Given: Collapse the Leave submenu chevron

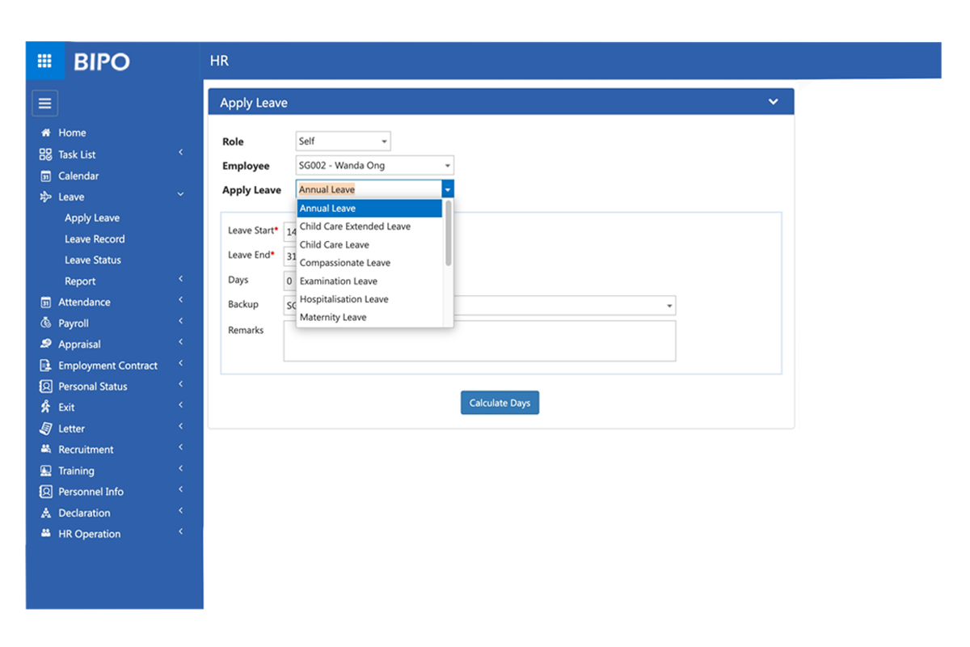Looking at the screenshot, I should 181,194.
